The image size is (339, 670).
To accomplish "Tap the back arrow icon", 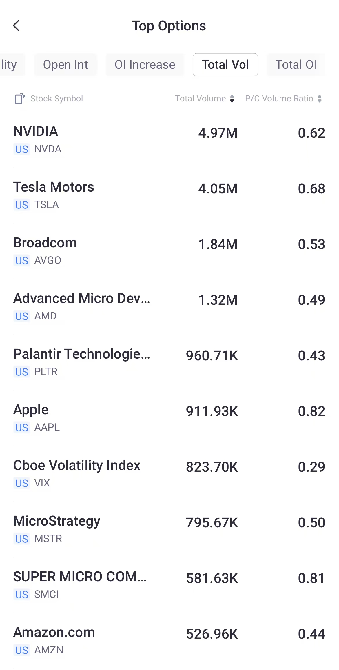I will (17, 26).
